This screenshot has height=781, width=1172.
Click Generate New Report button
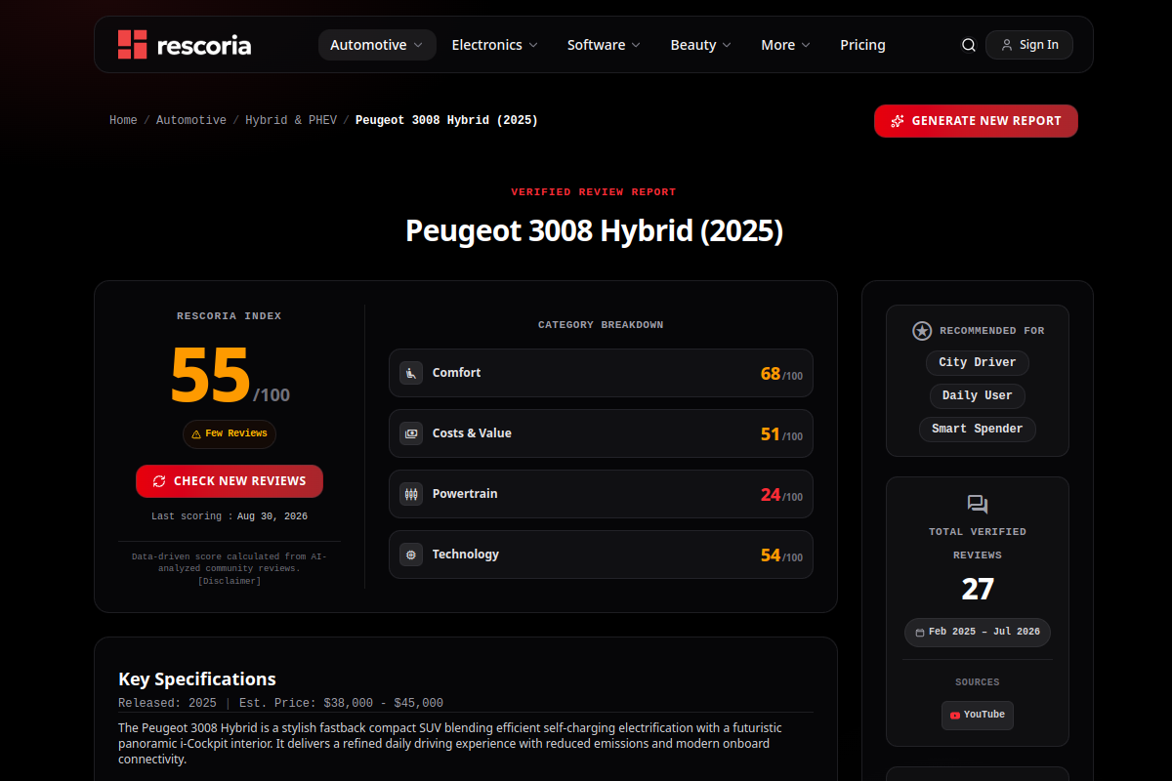tap(976, 121)
